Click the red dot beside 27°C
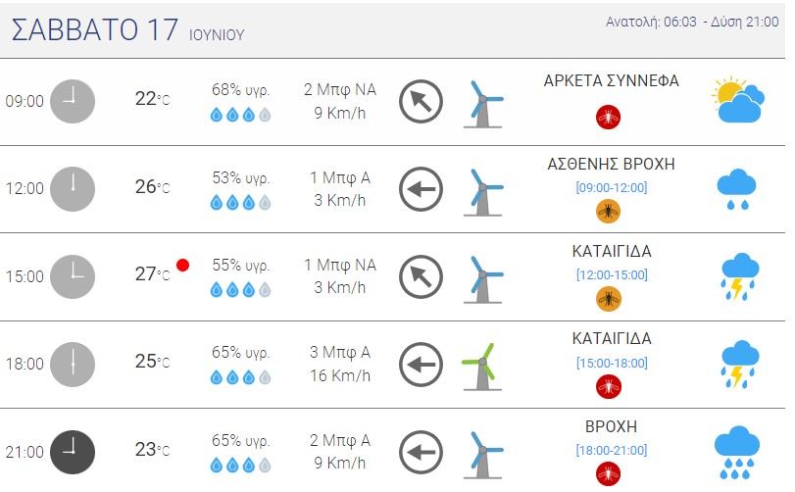795x492 pixels. [183, 265]
